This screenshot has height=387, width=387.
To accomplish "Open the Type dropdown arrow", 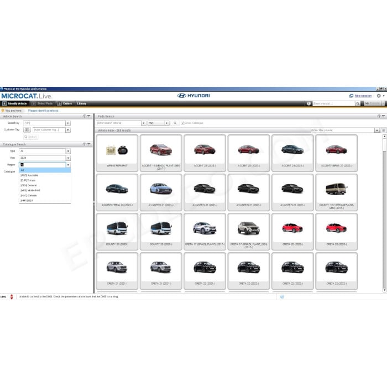I will coord(68,151).
